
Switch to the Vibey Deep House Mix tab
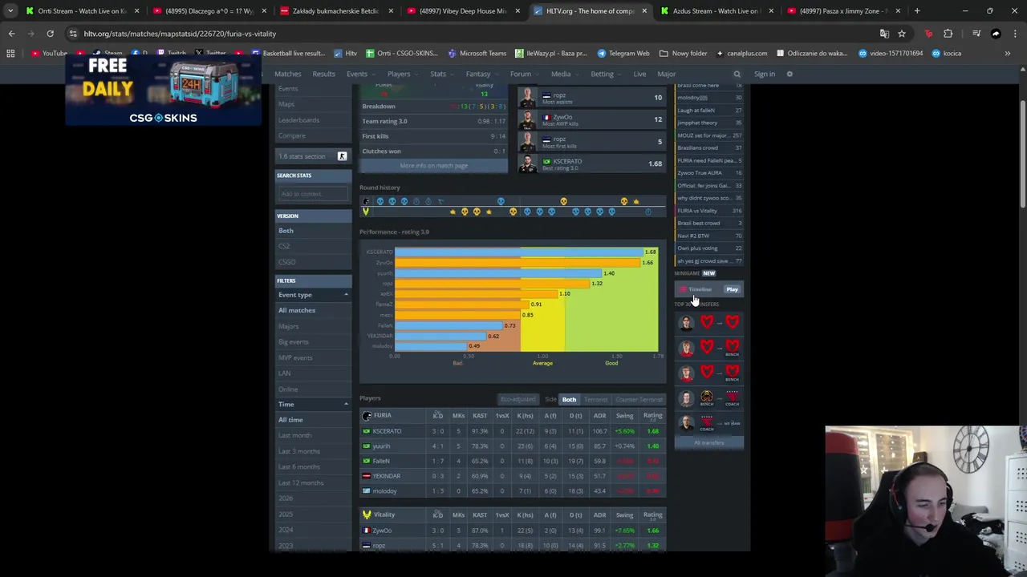click(461, 11)
